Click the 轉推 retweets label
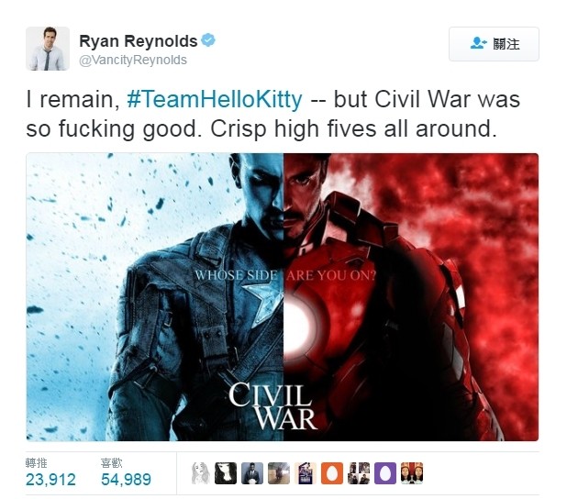567x499 pixels. click(x=36, y=463)
